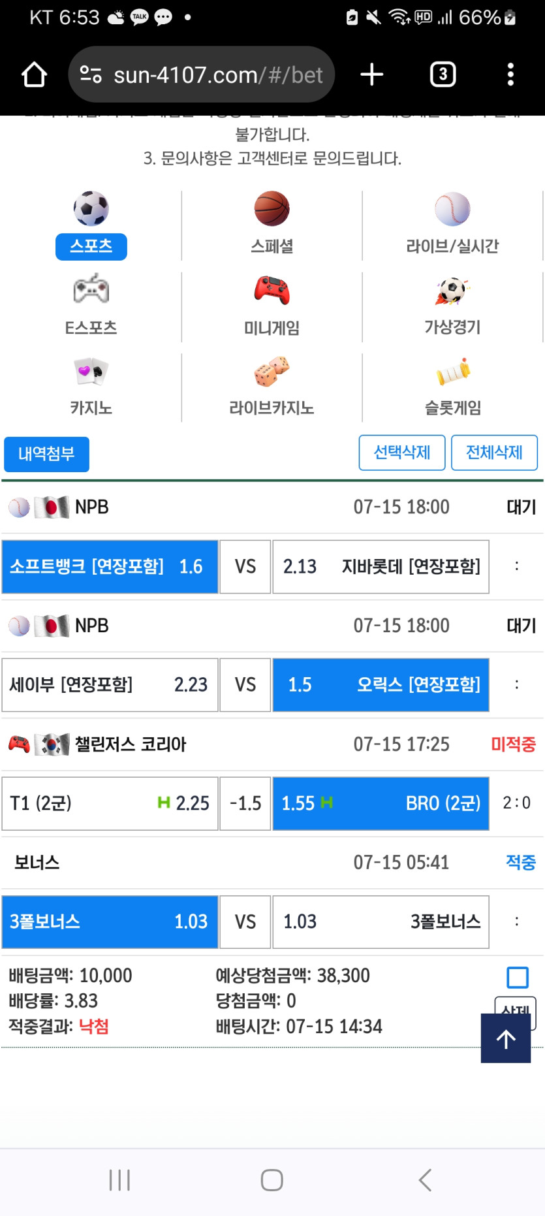This screenshot has width=545, height=1216.
Task: Open the basketball 스페셜 category
Action: click(272, 209)
